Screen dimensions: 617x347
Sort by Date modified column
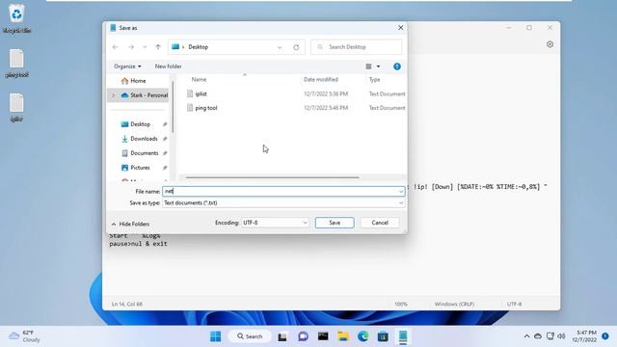click(321, 79)
